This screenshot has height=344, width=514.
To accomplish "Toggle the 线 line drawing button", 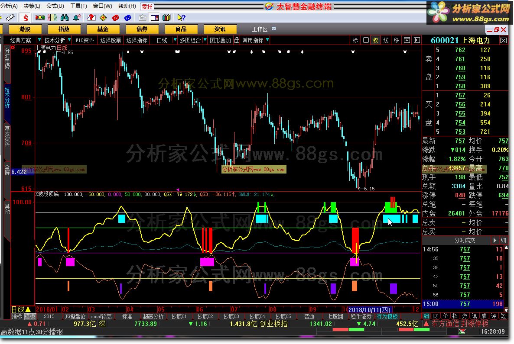I will [x=386, y=40].
